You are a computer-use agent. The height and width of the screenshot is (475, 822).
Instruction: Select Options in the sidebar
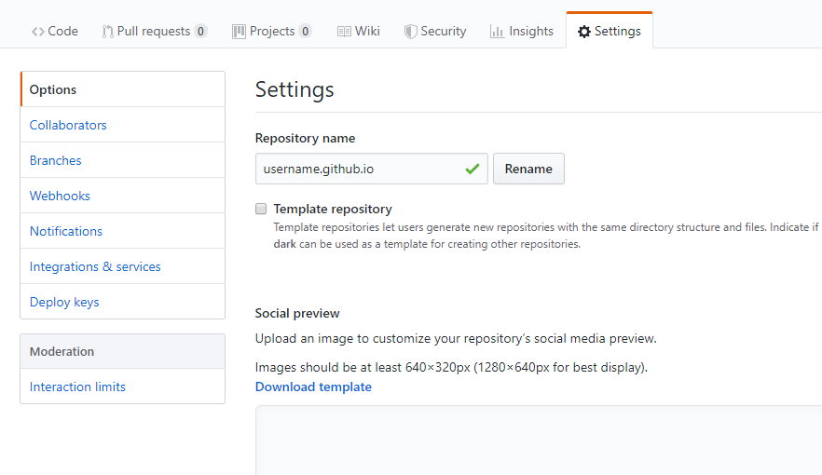click(123, 89)
